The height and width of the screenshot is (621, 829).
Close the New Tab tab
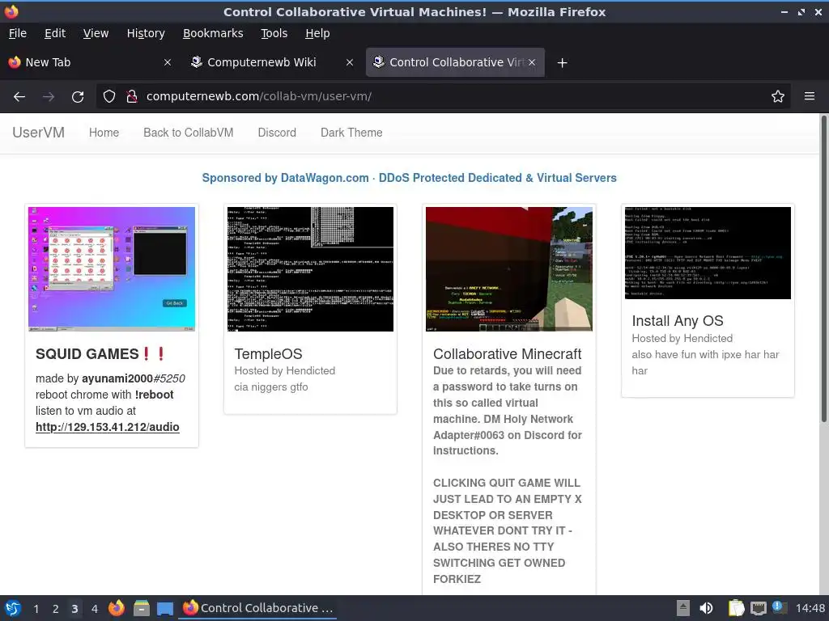click(167, 62)
